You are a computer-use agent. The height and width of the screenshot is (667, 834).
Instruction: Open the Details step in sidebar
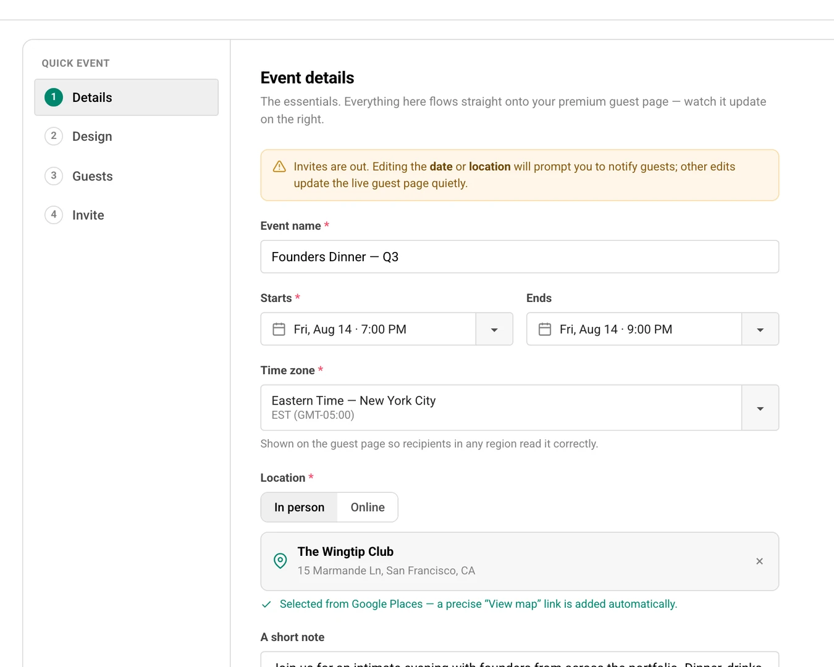coord(126,97)
